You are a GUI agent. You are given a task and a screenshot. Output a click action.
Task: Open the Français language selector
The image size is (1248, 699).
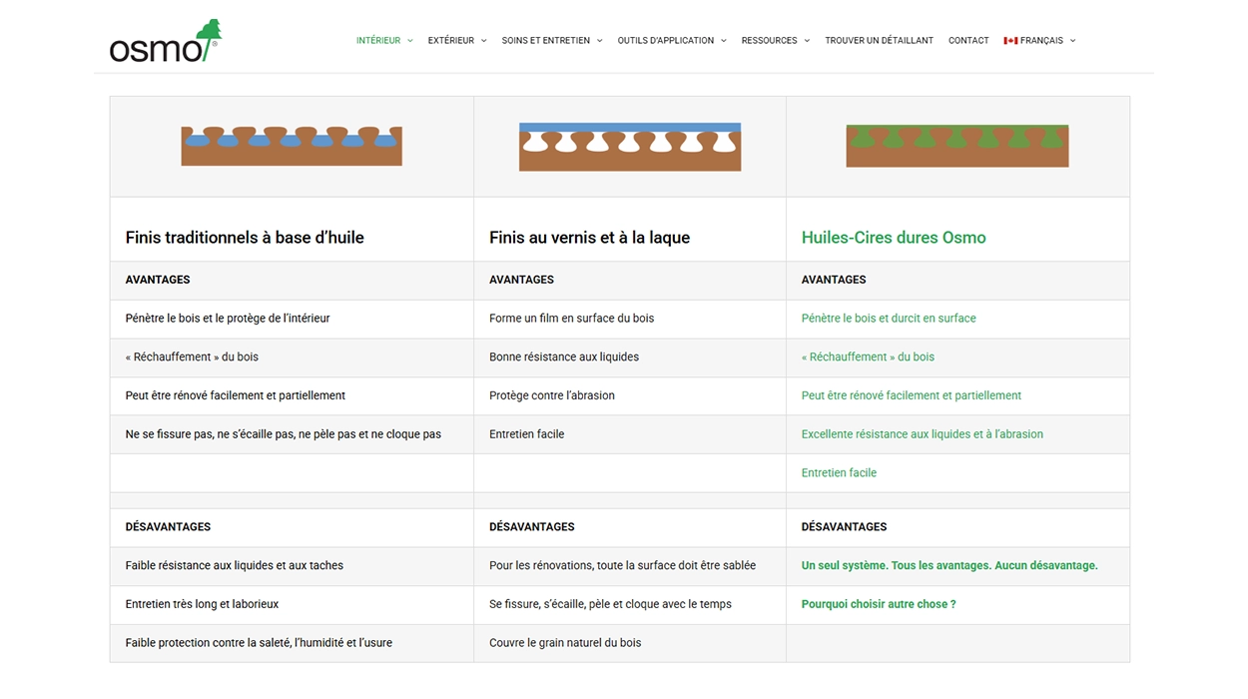(1041, 41)
